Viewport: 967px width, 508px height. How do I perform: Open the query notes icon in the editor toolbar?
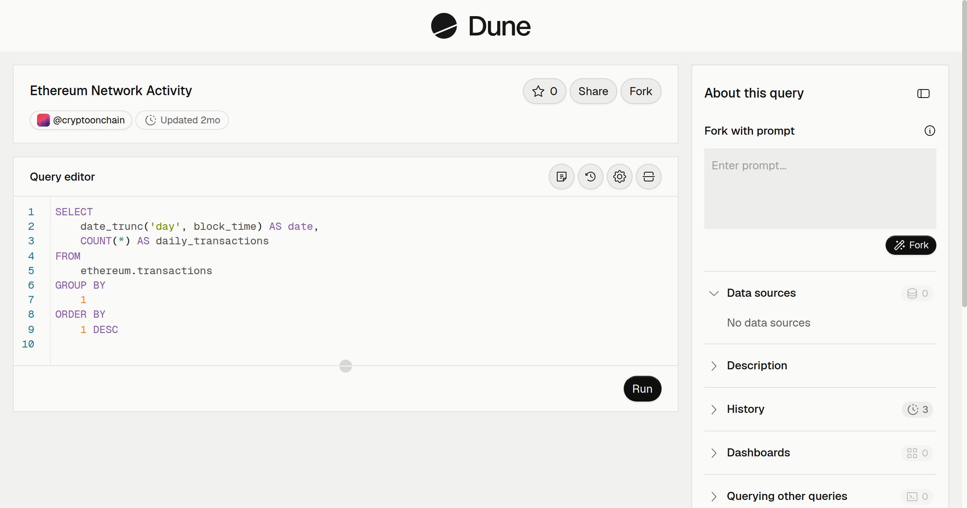[x=561, y=177]
